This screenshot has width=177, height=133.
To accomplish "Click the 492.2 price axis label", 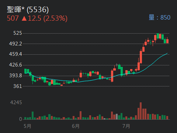I will coord(15,44).
